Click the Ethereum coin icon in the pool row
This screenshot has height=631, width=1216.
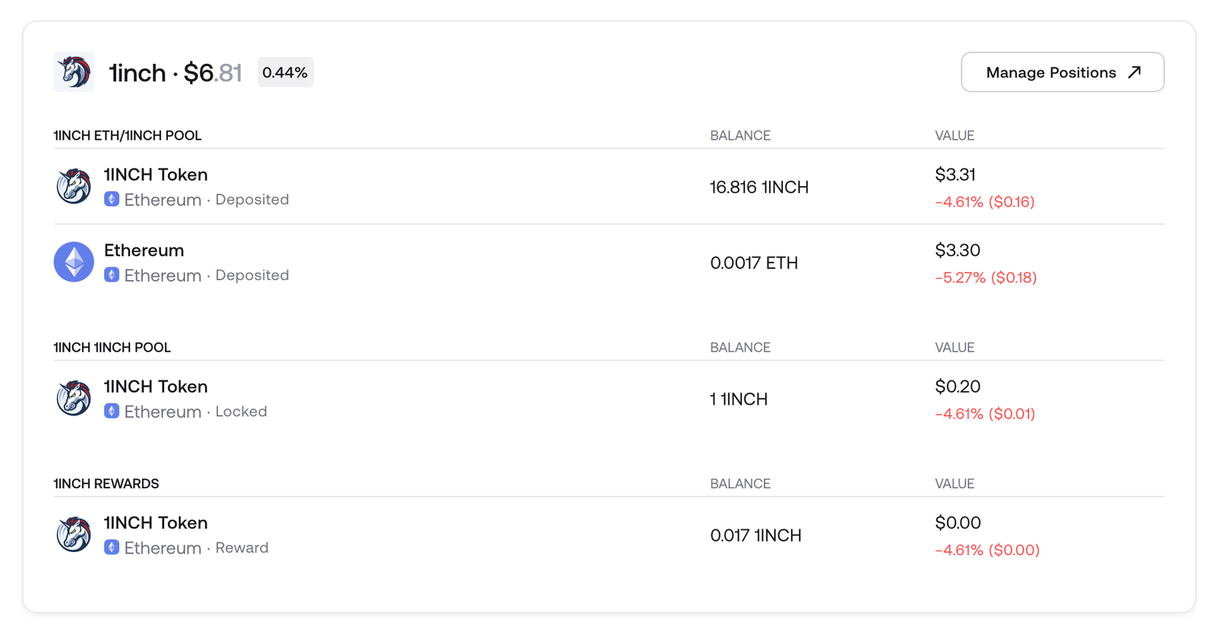[73, 262]
